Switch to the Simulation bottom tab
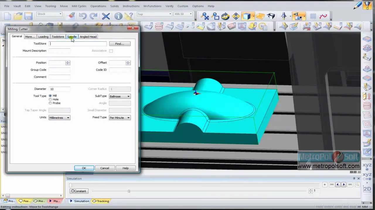375x210 pixels. (x=79, y=201)
